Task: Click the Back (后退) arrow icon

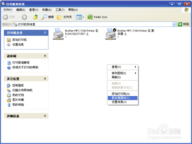Action: (x=5, y=17)
